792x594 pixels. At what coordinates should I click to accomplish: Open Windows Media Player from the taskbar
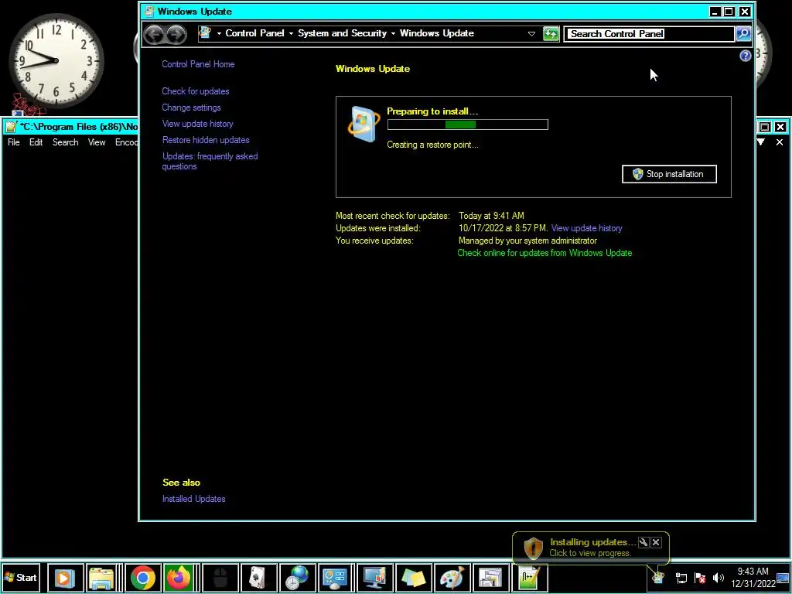point(65,577)
